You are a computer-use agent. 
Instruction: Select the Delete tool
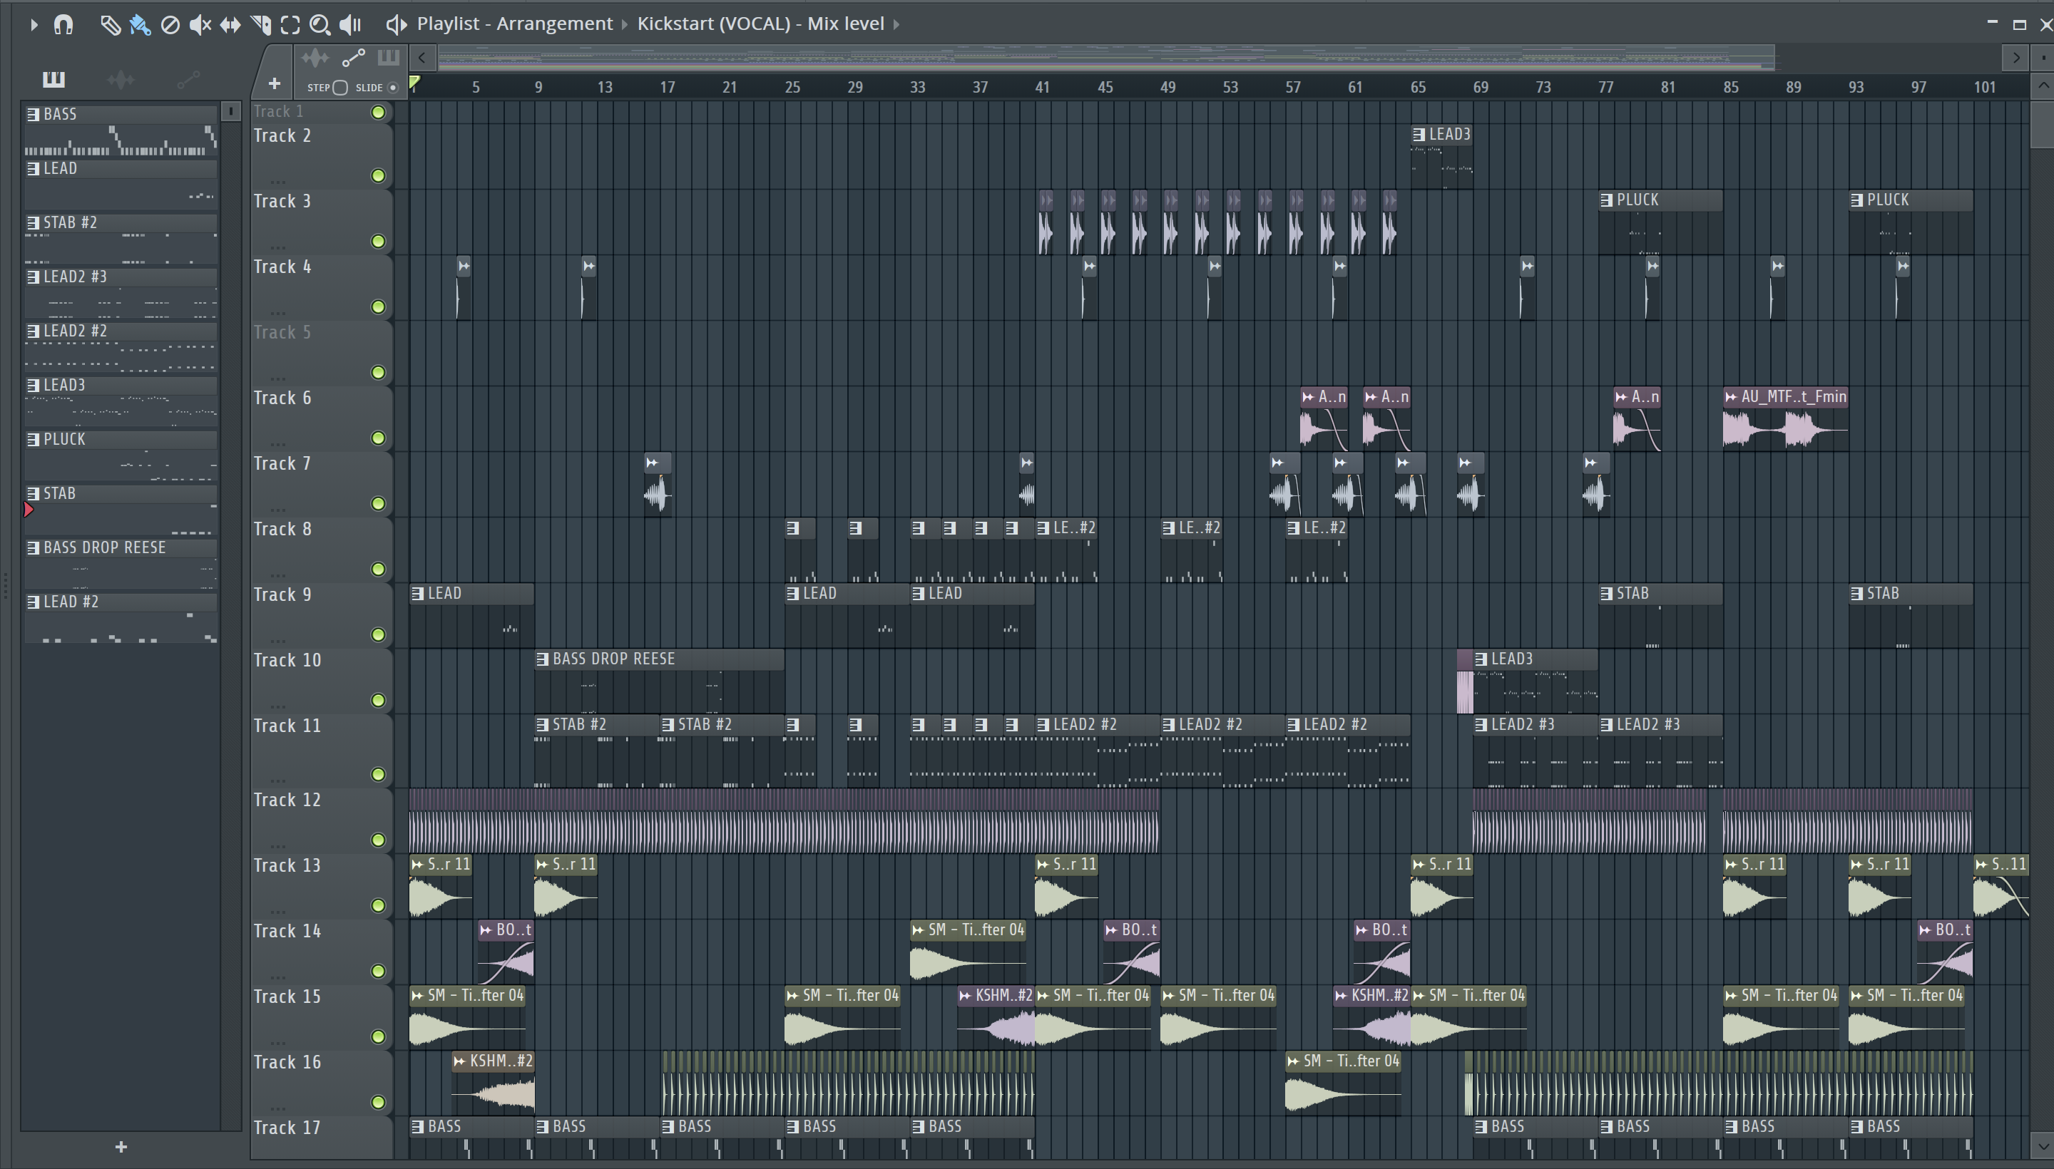tap(170, 25)
